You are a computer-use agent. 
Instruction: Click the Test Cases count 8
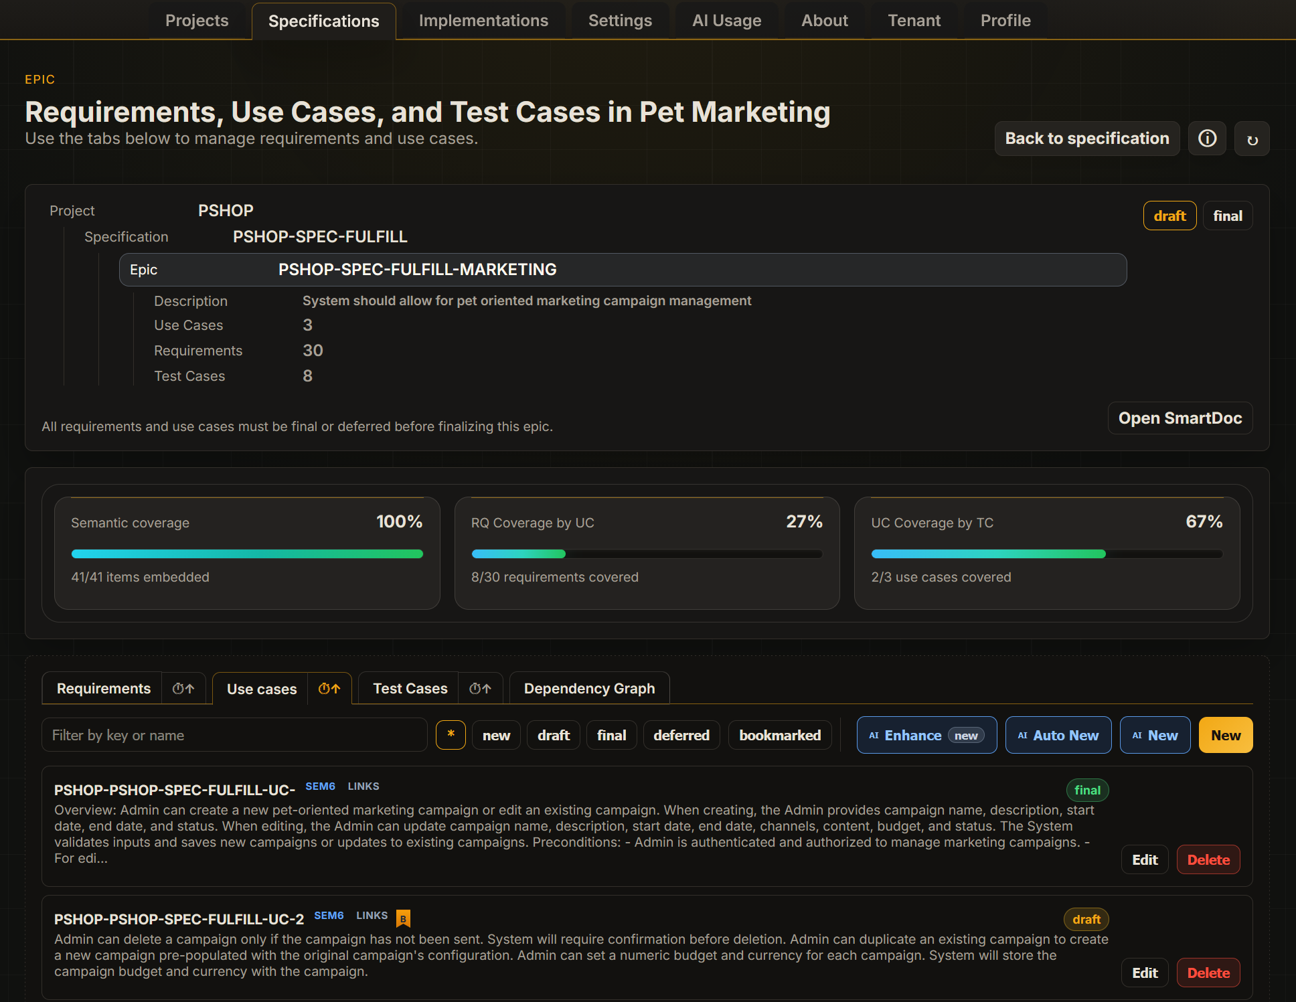coord(307,376)
